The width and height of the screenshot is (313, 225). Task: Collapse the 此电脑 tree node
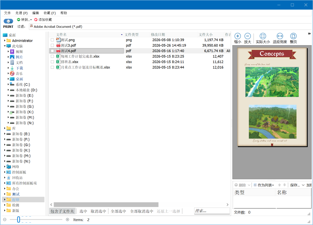coord(5,46)
